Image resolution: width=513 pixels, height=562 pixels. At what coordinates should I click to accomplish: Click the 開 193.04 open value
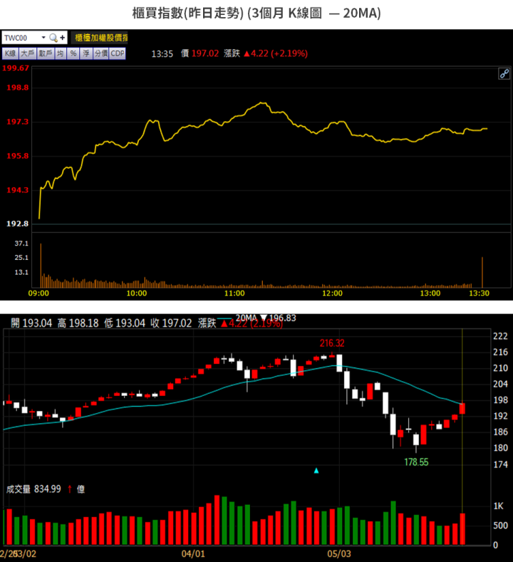pyautogui.click(x=31, y=323)
